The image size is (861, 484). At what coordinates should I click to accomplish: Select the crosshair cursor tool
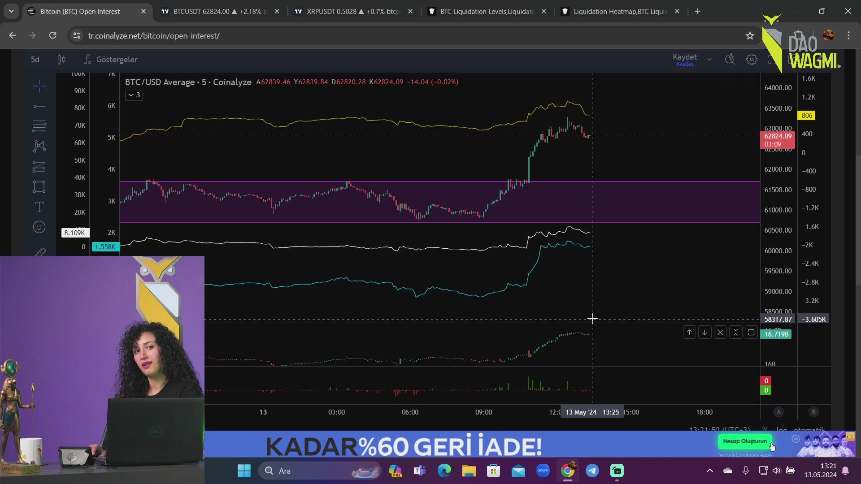pos(39,86)
